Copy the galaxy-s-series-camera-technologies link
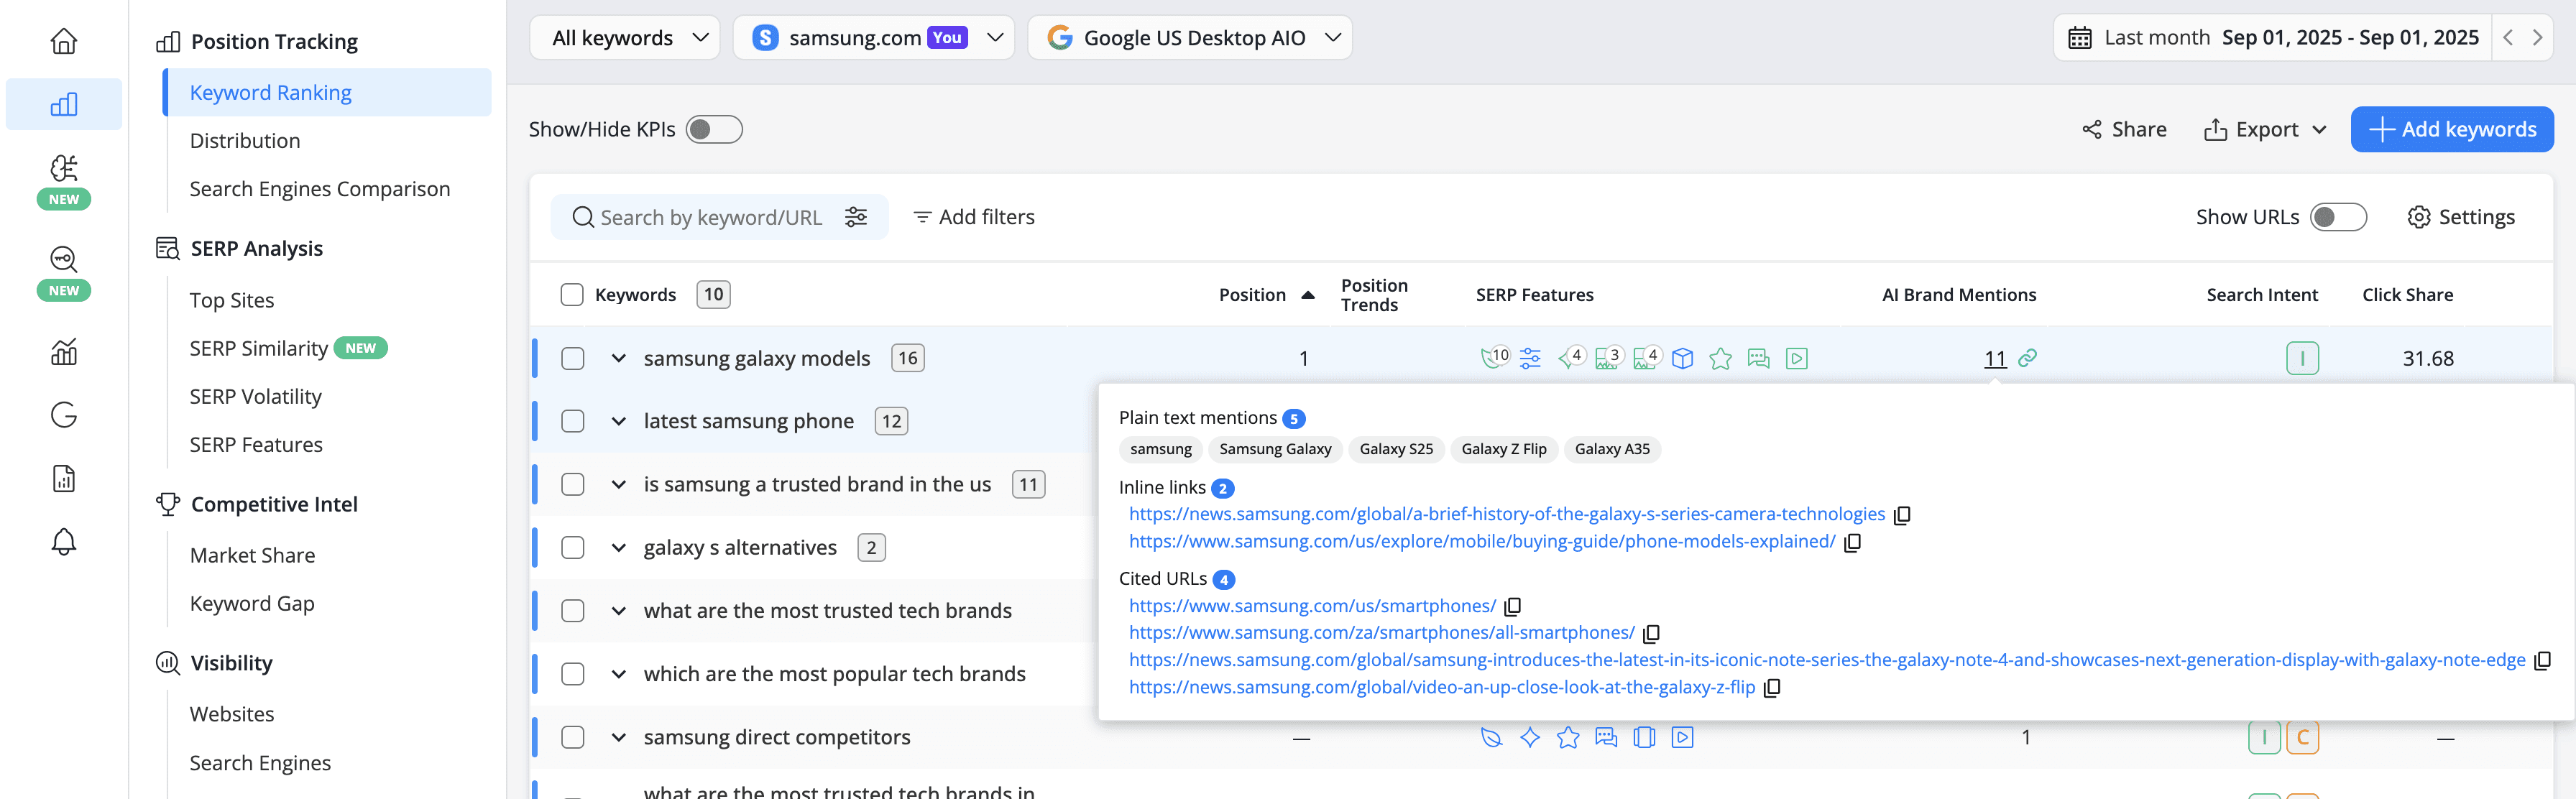 [x=1902, y=515]
